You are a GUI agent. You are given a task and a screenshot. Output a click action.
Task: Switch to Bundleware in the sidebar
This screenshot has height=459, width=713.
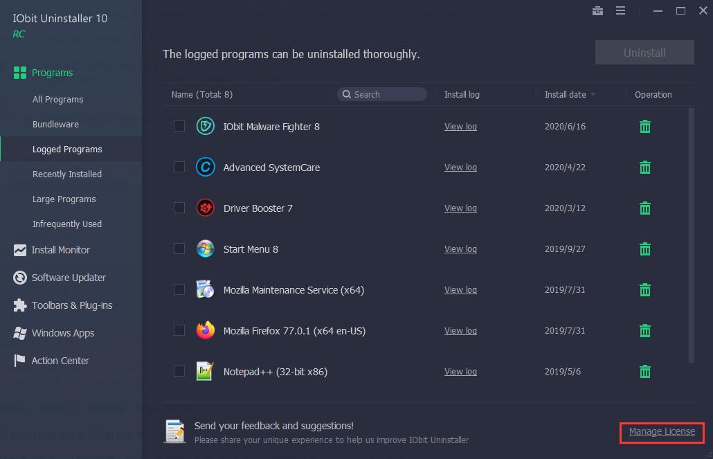55,125
